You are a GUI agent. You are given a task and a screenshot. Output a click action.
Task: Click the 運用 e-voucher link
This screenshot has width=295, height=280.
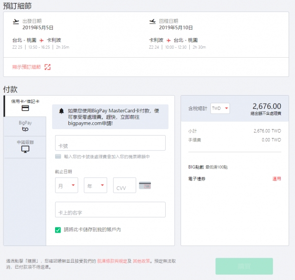pyautogui.click(x=277, y=178)
